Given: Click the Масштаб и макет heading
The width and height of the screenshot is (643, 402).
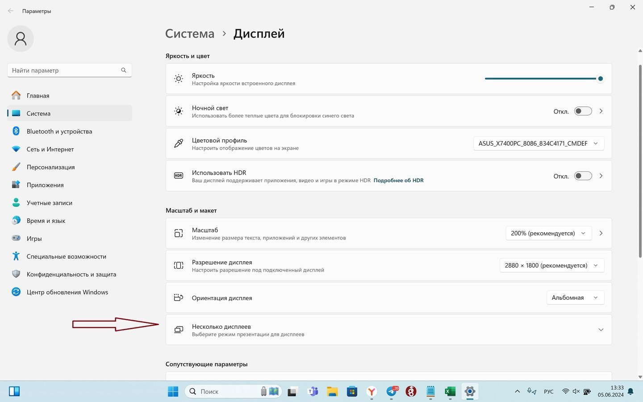Looking at the screenshot, I should (x=191, y=210).
